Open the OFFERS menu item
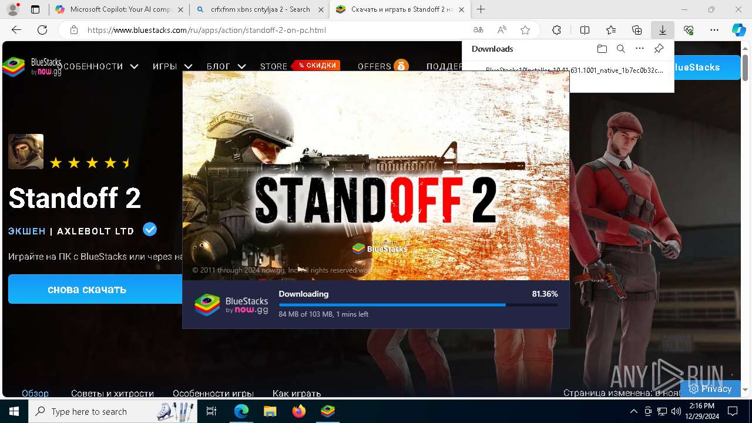 point(382,66)
